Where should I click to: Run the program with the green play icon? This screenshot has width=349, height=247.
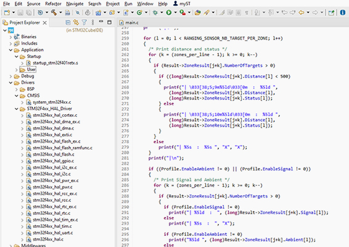click(x=169, y=13)
